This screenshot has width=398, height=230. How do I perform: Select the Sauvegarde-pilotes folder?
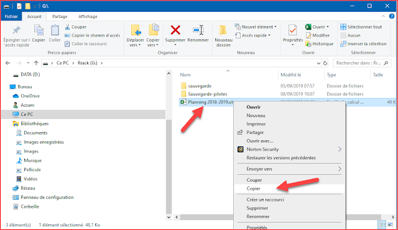point(207,94)
